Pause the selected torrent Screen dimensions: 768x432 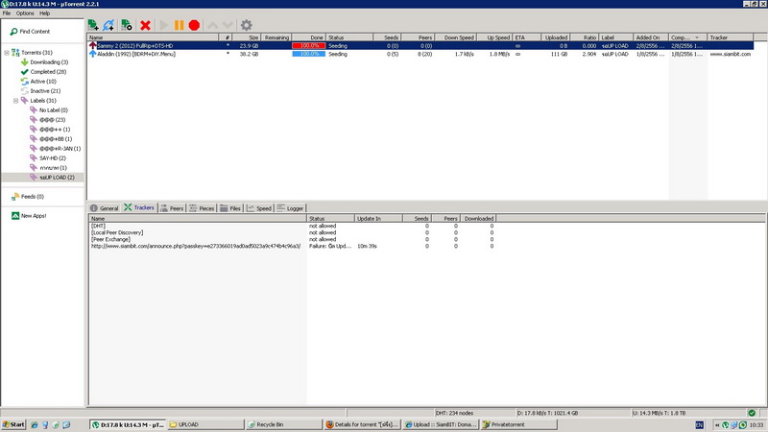(180, 25)
